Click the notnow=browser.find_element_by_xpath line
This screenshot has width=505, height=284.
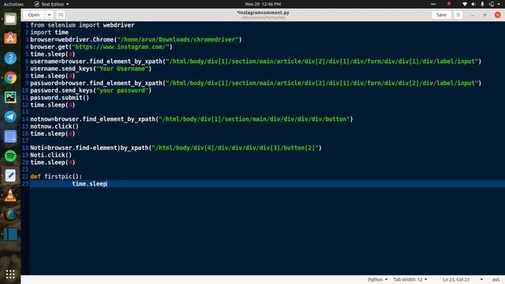click(x=192, y=119)
